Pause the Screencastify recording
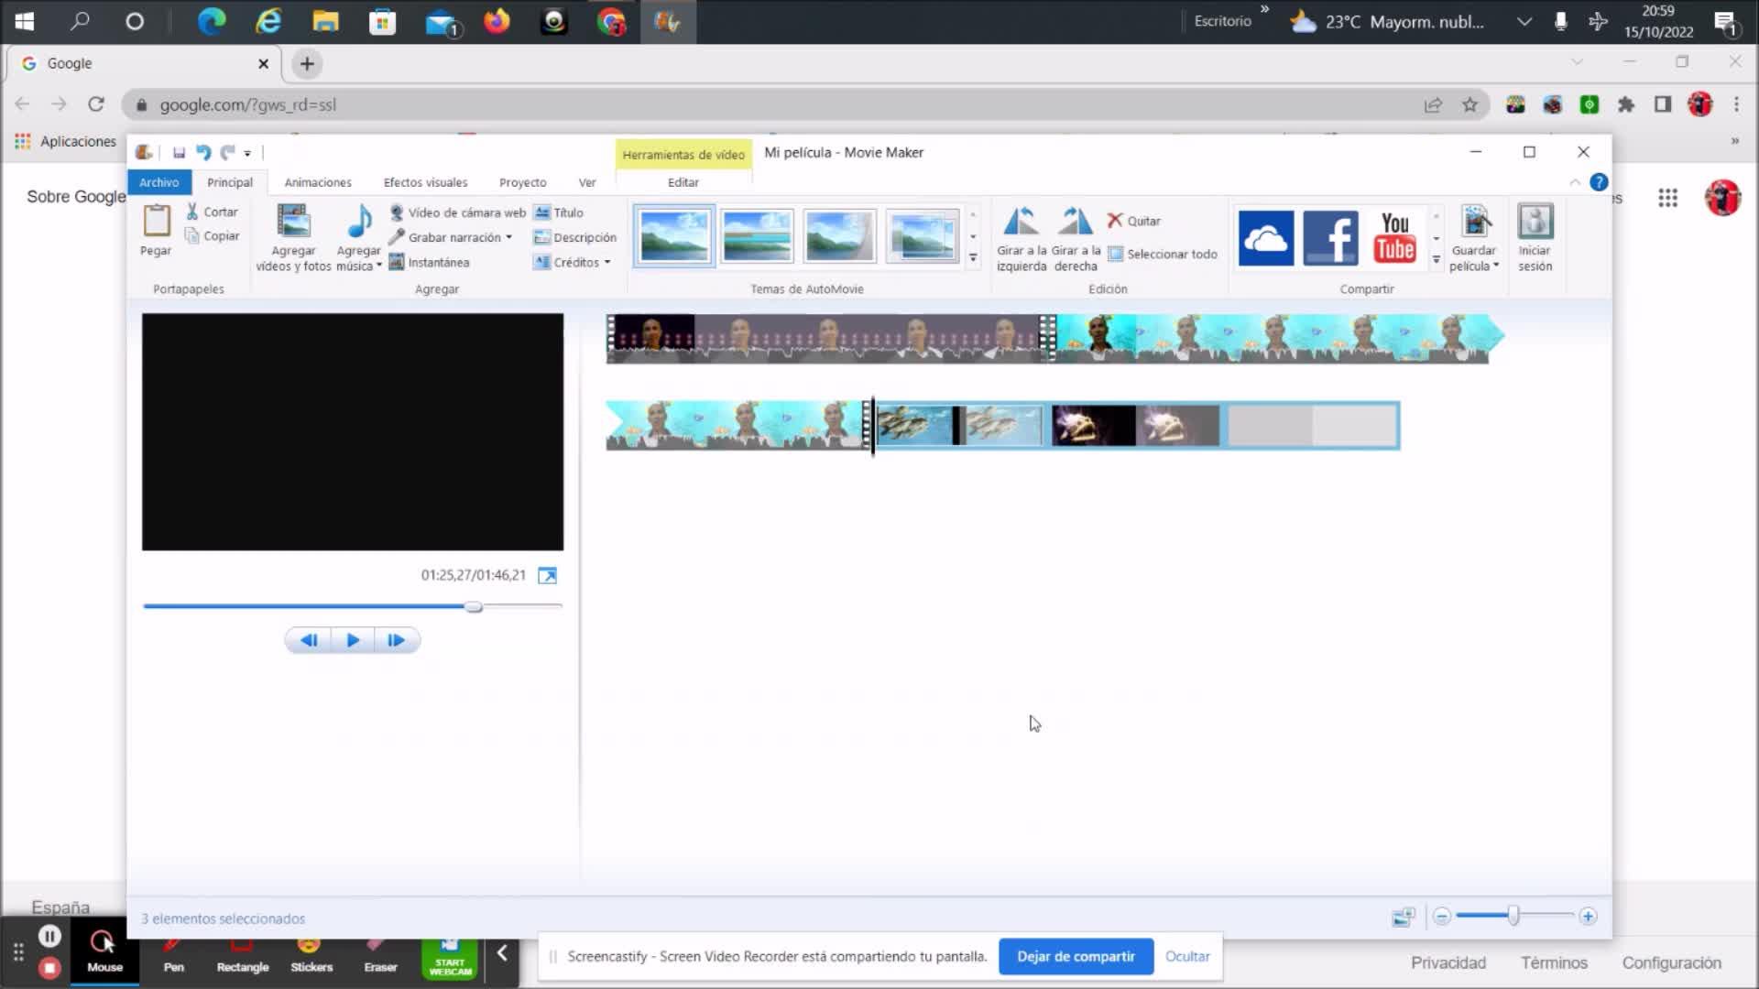The image size is (1759, 989). pyautogui.click(x=49, y=936)
